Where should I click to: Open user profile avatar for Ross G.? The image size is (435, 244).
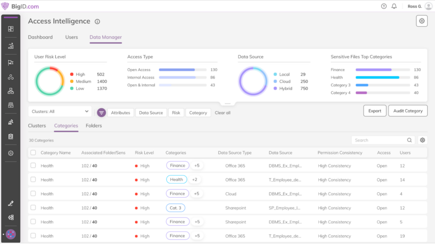[428, 6]
